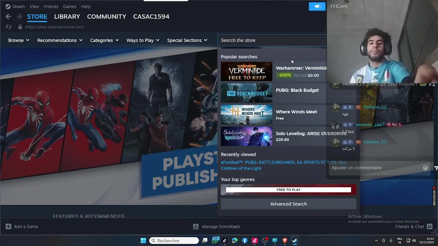Go back with the left arrow

pyautogui.click(x=8, y=16)
